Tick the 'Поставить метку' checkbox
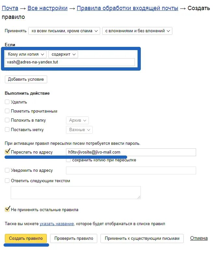The width and height of the screenshot is (213, 258). pyautogui.click(x=7, y=130)
